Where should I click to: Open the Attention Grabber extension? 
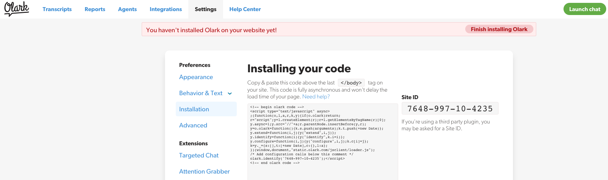click(204, 171)
